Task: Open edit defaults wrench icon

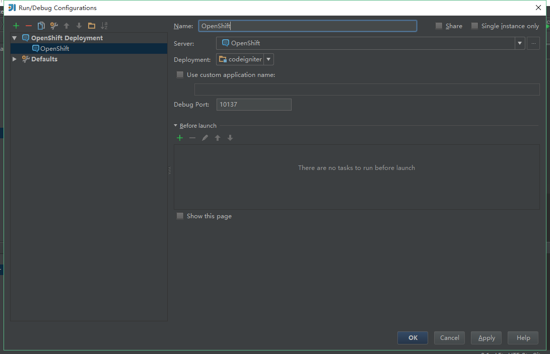Action: coord(54,26)
